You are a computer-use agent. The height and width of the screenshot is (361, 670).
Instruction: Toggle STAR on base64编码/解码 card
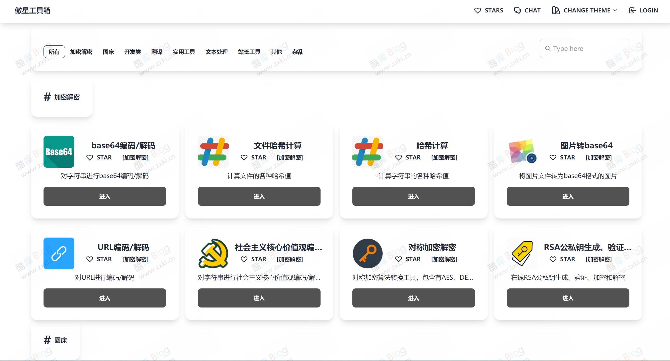[99, 157]
